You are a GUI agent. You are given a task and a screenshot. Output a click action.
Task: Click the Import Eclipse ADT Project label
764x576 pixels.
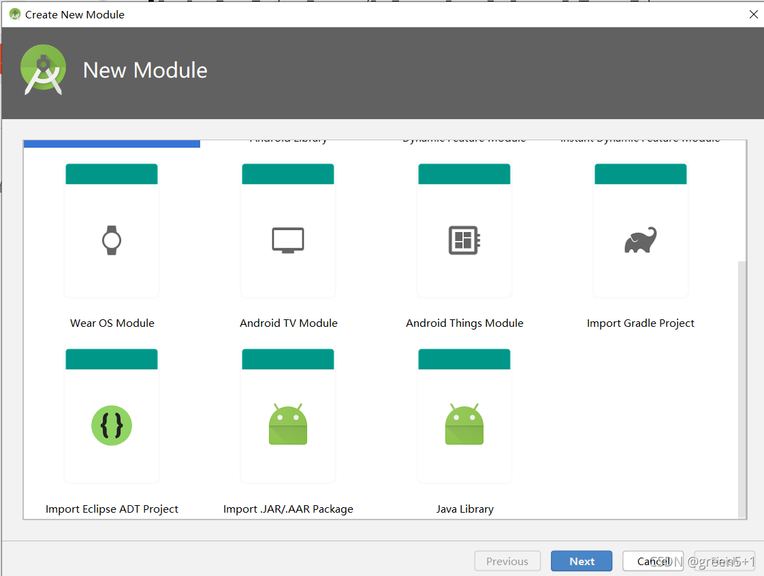point(112,509)
